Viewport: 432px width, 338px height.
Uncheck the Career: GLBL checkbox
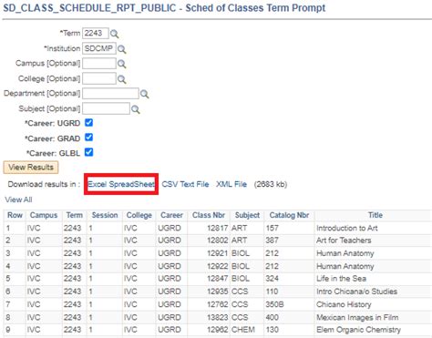[x=88, y=152]
